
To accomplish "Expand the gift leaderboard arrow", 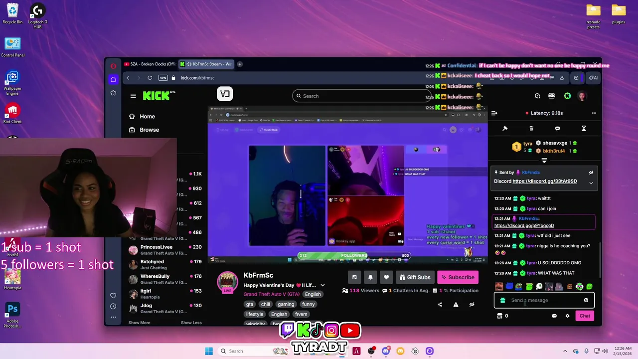I will click(544, 161).
